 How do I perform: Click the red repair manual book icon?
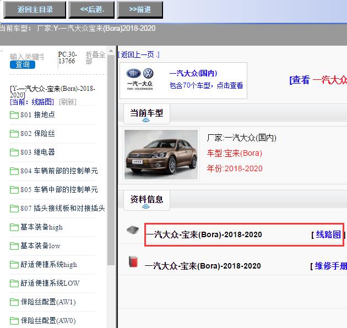(x=133, y=261)
